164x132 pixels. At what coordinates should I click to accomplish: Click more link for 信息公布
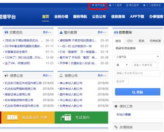click(x=102, y=75)
